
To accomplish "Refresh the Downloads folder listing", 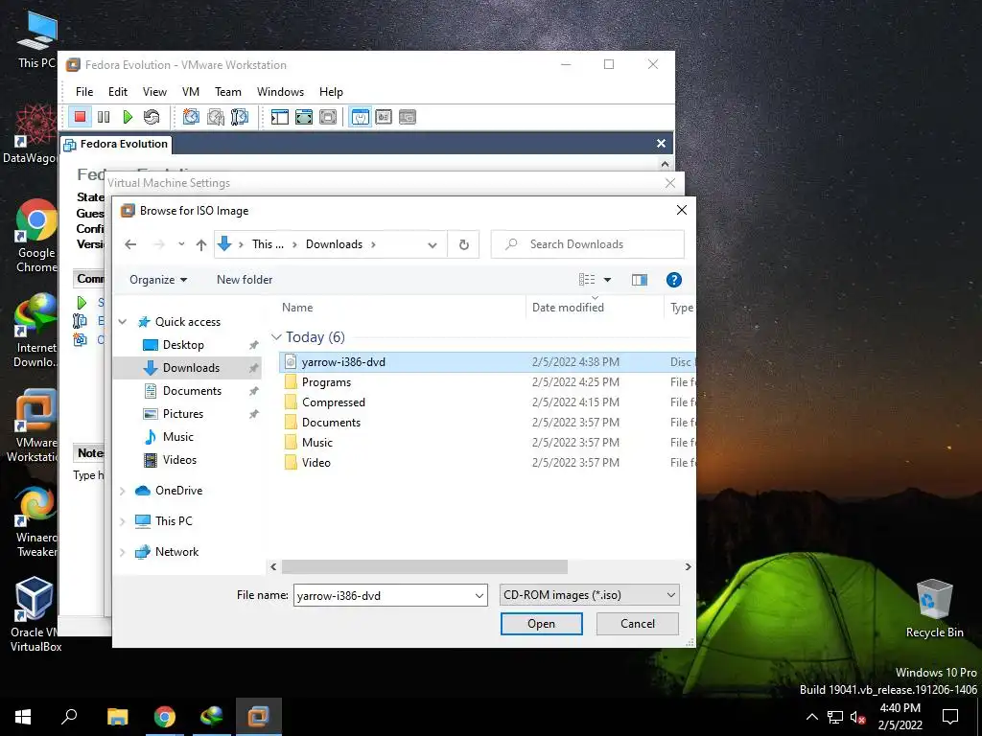I will 463,244.
